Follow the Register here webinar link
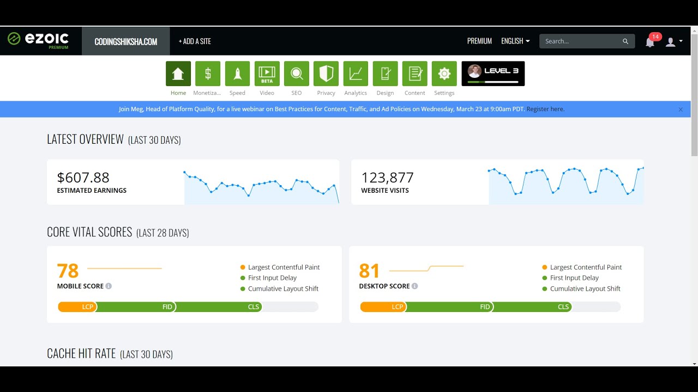The height and width of the screenshot is (392, 698). [x=545, y=109]
